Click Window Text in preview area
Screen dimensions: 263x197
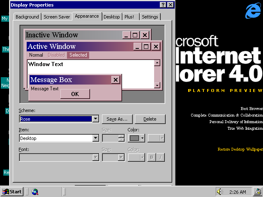[46, 64]
